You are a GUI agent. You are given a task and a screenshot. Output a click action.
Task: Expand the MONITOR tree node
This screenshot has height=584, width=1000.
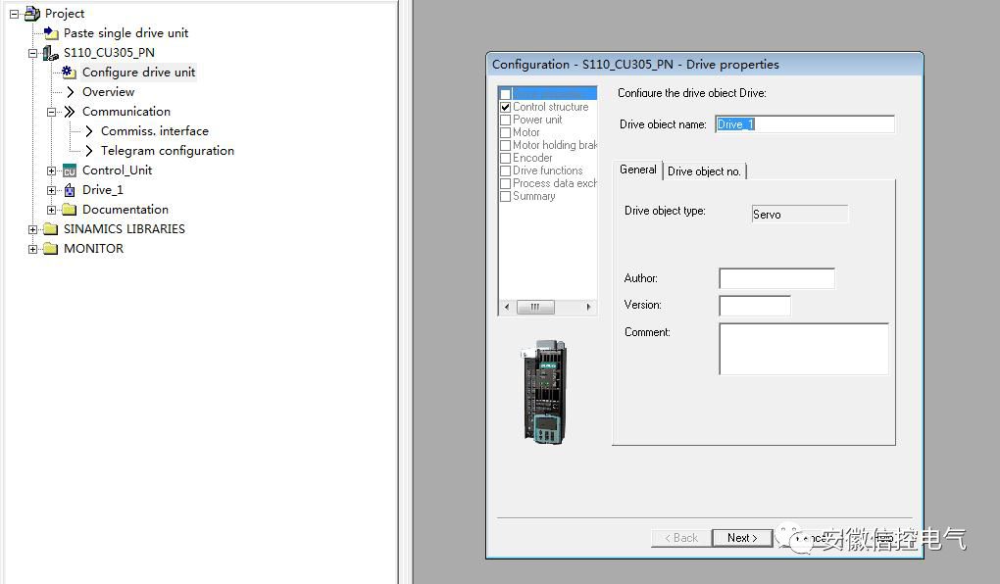32,249
